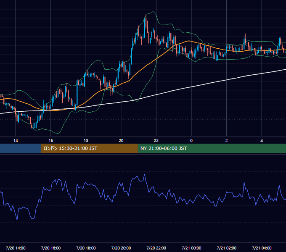Click the hour label 22 on the price chart axis

pos(156,141)
